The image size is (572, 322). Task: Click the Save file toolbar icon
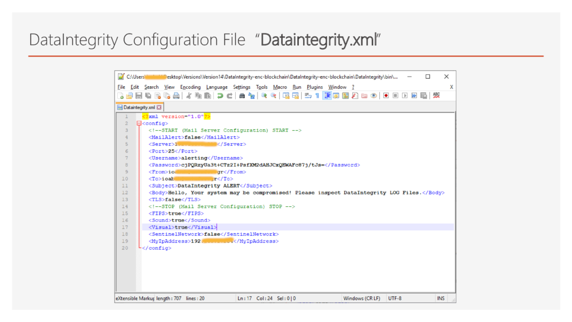[x=139, y=96]
